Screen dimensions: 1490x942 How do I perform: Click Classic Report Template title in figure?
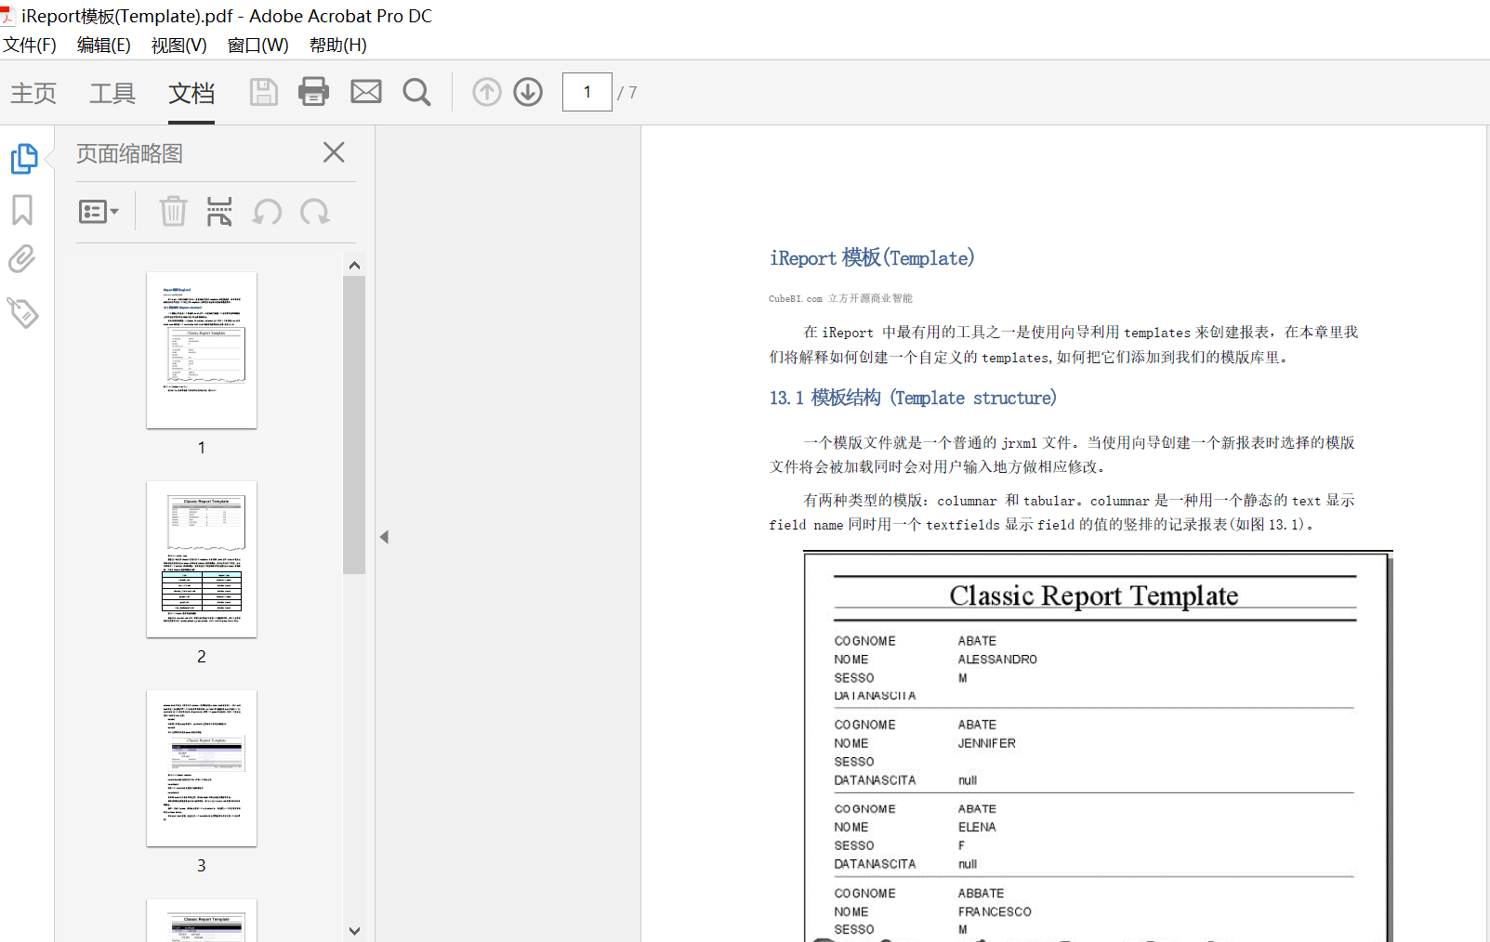point(1094,595)
